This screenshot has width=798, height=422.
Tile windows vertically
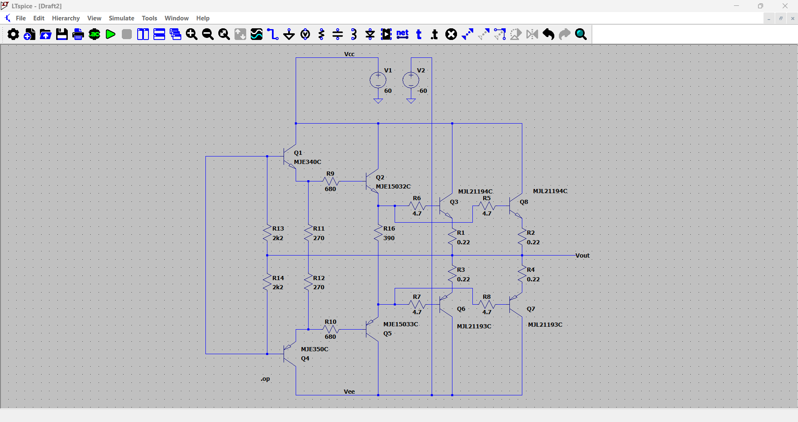coord(143,34)
